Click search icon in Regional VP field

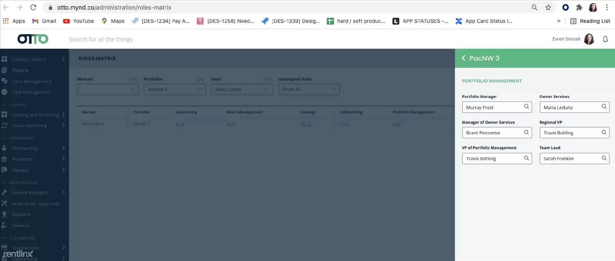(604, 133)
